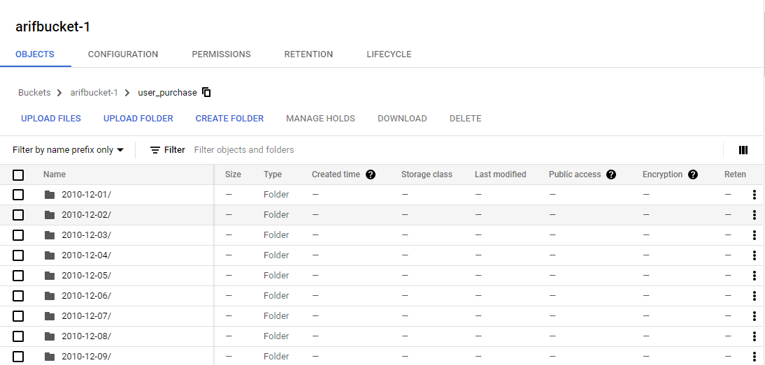Click the folder icon for 2010-12-08/
The image size is (765, 365).
point(49,336)
